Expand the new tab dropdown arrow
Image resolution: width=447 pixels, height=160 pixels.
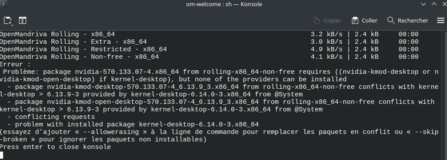(12, 25)
